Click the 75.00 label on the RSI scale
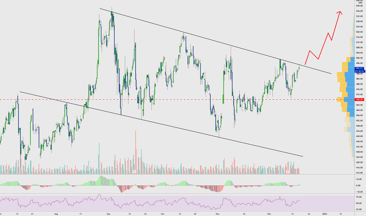Image resolution: width=366 pixels, height=216 pixels. (x=359, y=197)
